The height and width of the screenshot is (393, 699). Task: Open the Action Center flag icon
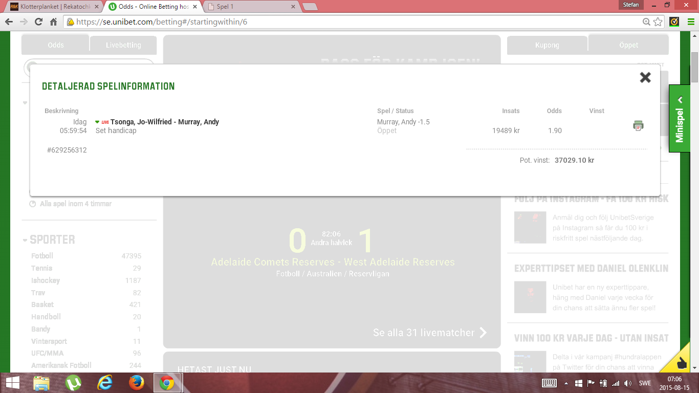point(590,383)
